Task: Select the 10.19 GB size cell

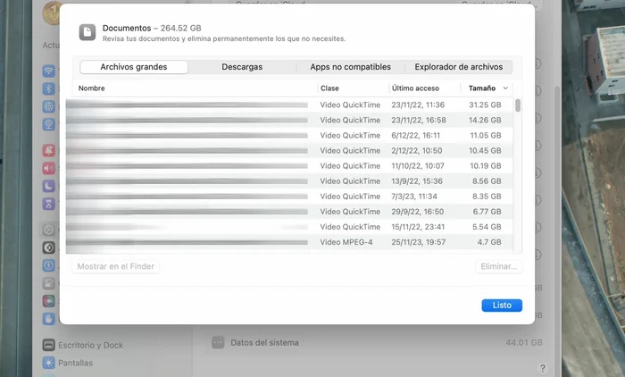Action: point(485,165)
